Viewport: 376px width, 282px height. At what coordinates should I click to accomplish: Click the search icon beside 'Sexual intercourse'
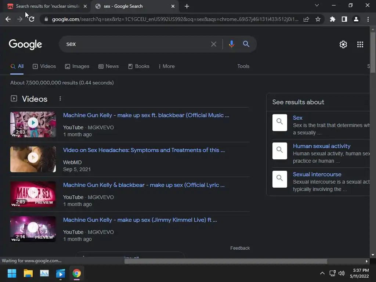point(279,179)
